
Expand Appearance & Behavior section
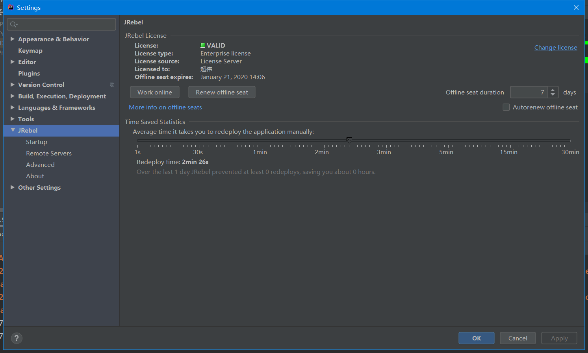click(x=13, y=39)
